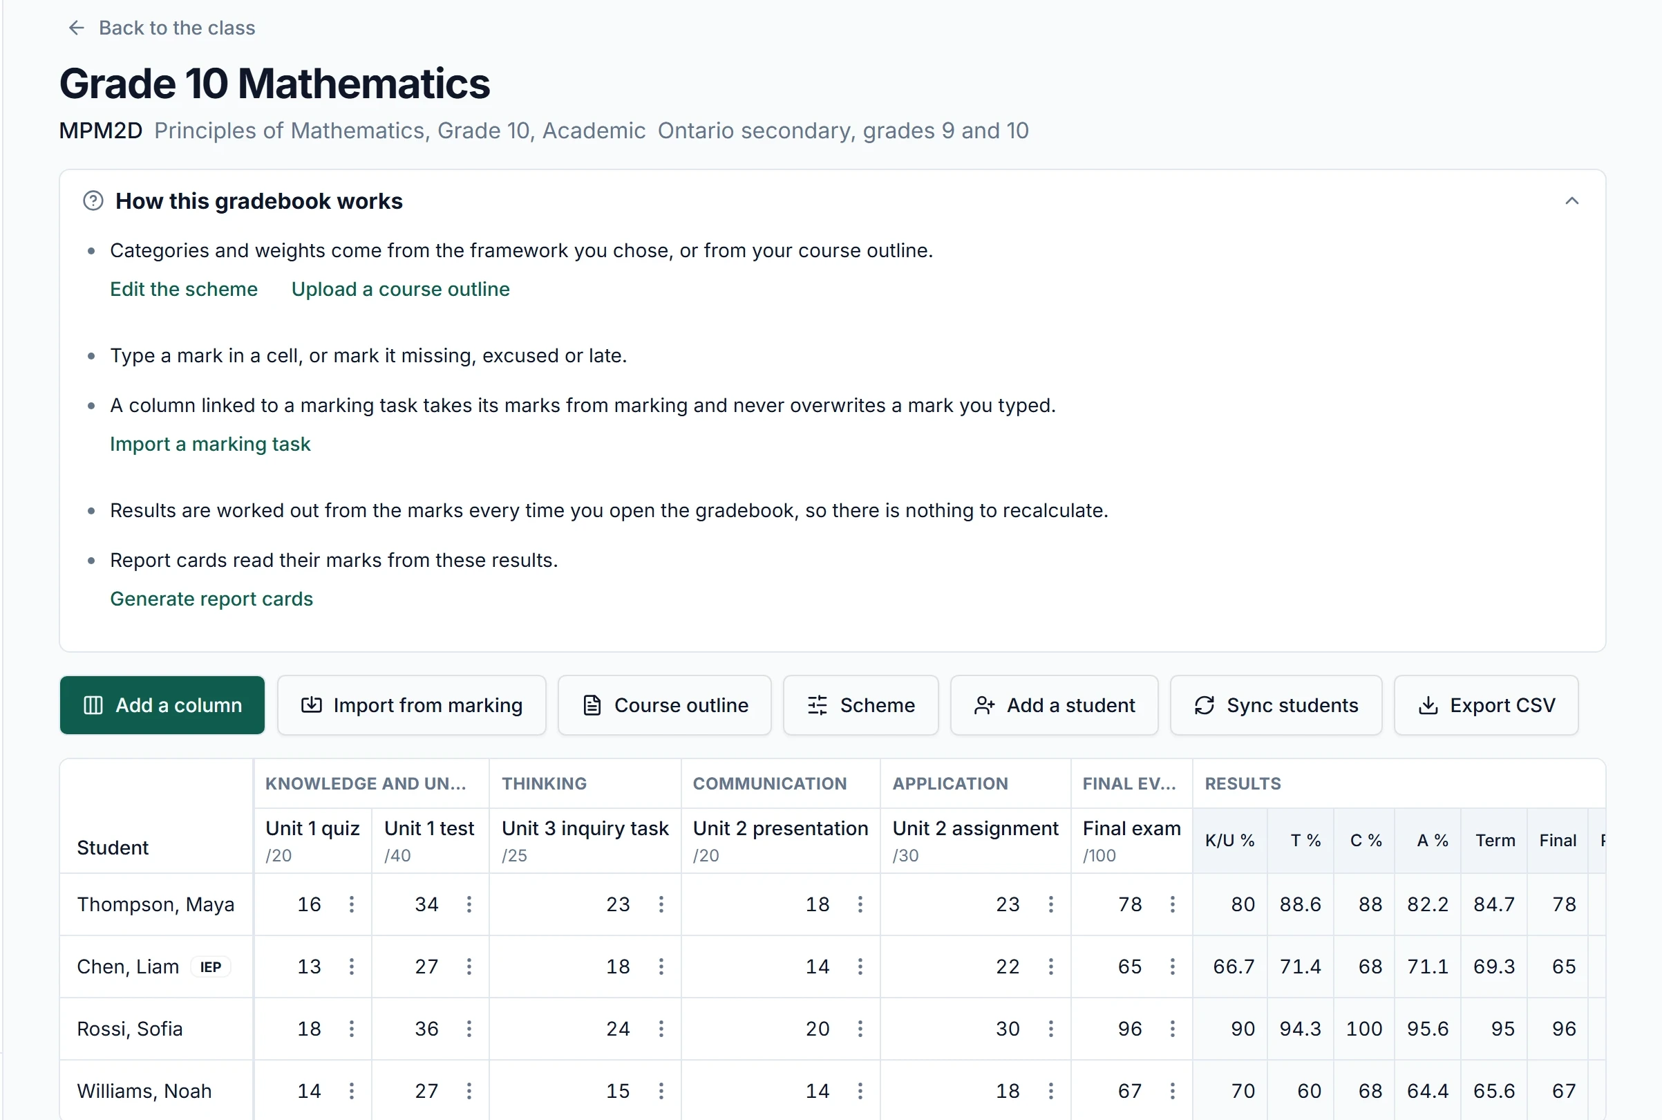Image resolution: width=1662 pixels, height=1120 pixels.
Task: Open the three-dot menu for Chen's Unit 1 quiz
Action: tap(352, 967)
